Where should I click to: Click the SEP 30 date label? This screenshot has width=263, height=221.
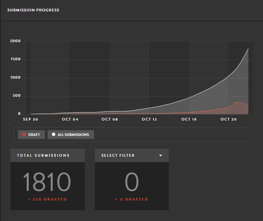tap(30, 119)
